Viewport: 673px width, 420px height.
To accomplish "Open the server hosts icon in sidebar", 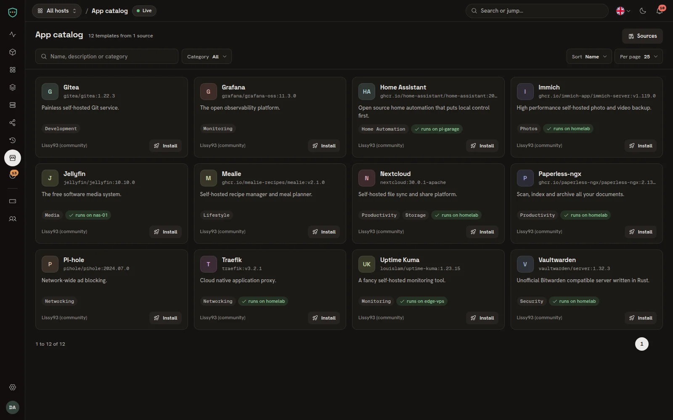I will click(13, 105).
